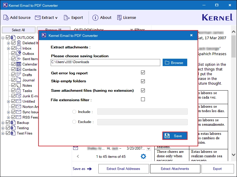Uncheck the Outbox folder checkbox
The image size is (237, 177).
pyautogui.click(x=13, y=53)
